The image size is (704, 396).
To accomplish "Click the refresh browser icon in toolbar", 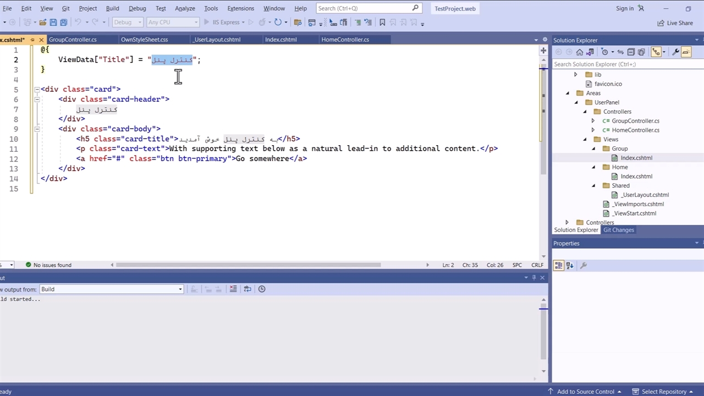I will click(x=278, y=23).
